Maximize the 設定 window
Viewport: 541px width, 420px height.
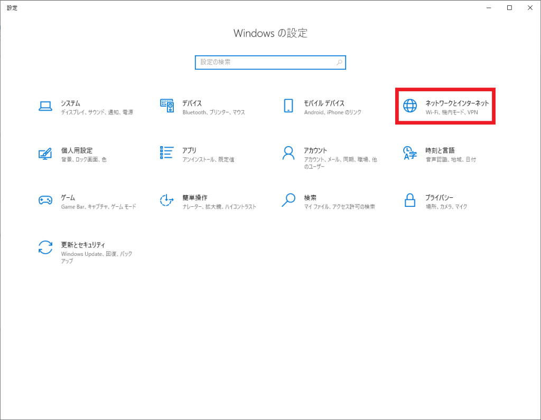point(509,7)
